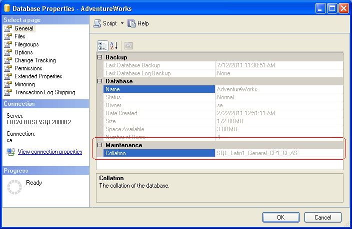Select the Name property row
The height and width of the screenshot is (229, 352).
(223, 89)
